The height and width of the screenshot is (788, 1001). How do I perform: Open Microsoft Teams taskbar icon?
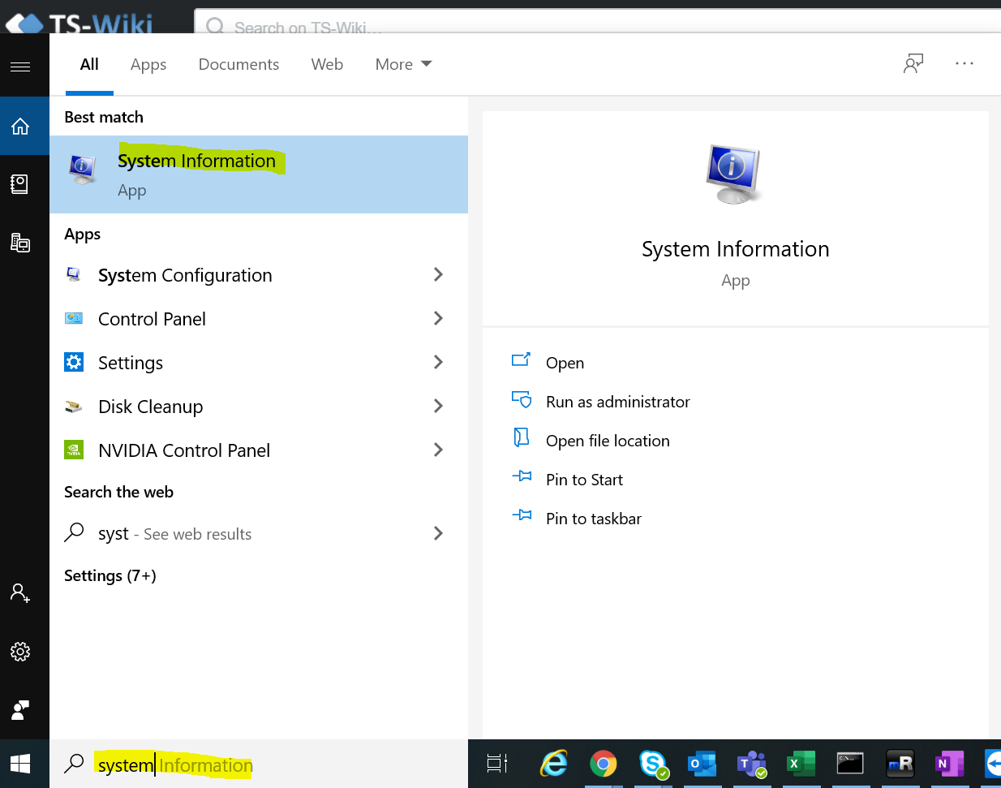(x=751, y=764)
